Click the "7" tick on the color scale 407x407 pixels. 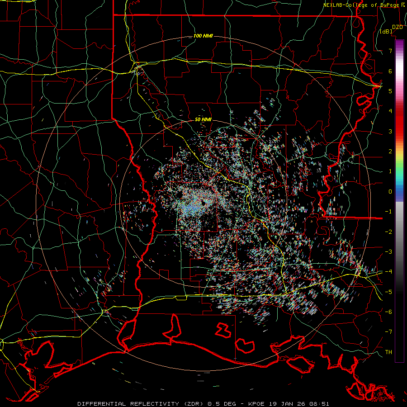[x=390, y=51]
